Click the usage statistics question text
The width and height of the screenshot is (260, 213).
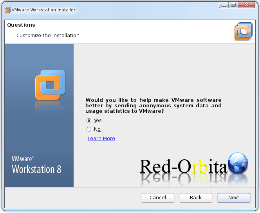point(153,106)
